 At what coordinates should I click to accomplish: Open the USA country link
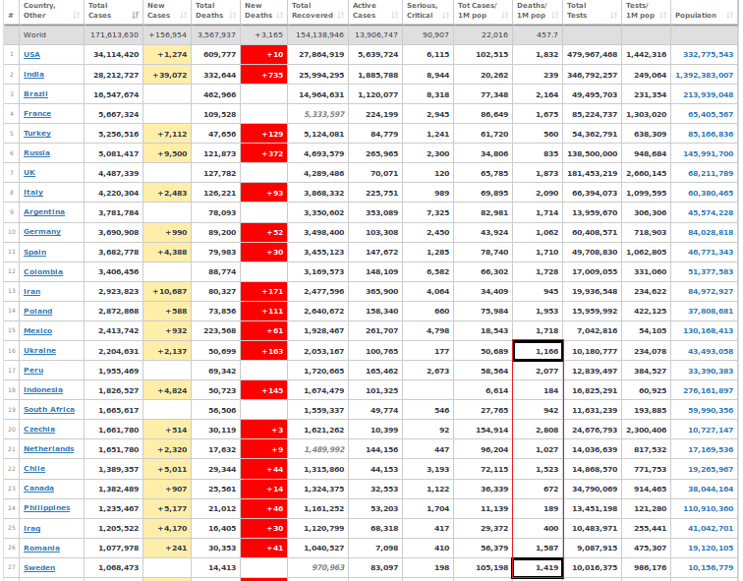31,54
